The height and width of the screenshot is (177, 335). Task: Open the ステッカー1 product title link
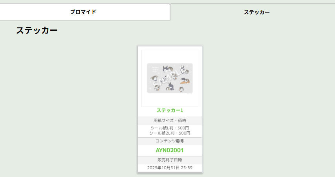(170, 111)
